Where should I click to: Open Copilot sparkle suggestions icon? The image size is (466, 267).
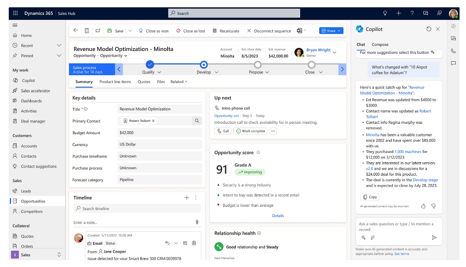tap(363, 237)
